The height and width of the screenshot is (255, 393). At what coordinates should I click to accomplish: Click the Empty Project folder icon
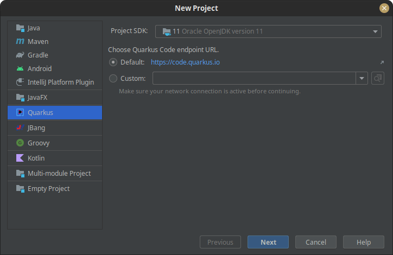pos(20,188)
